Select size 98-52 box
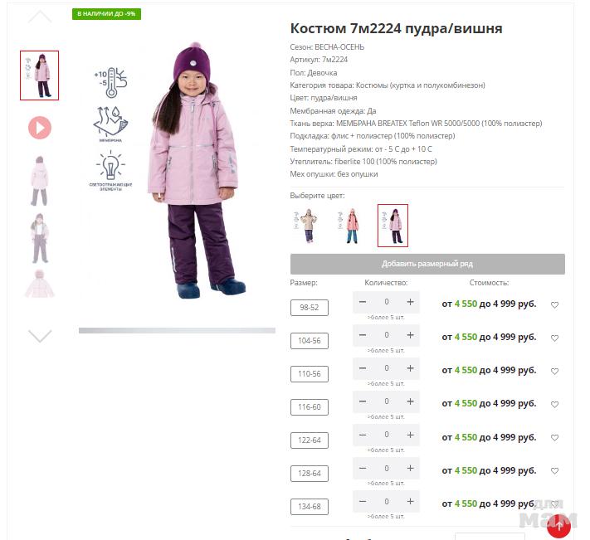 (310, 308)
